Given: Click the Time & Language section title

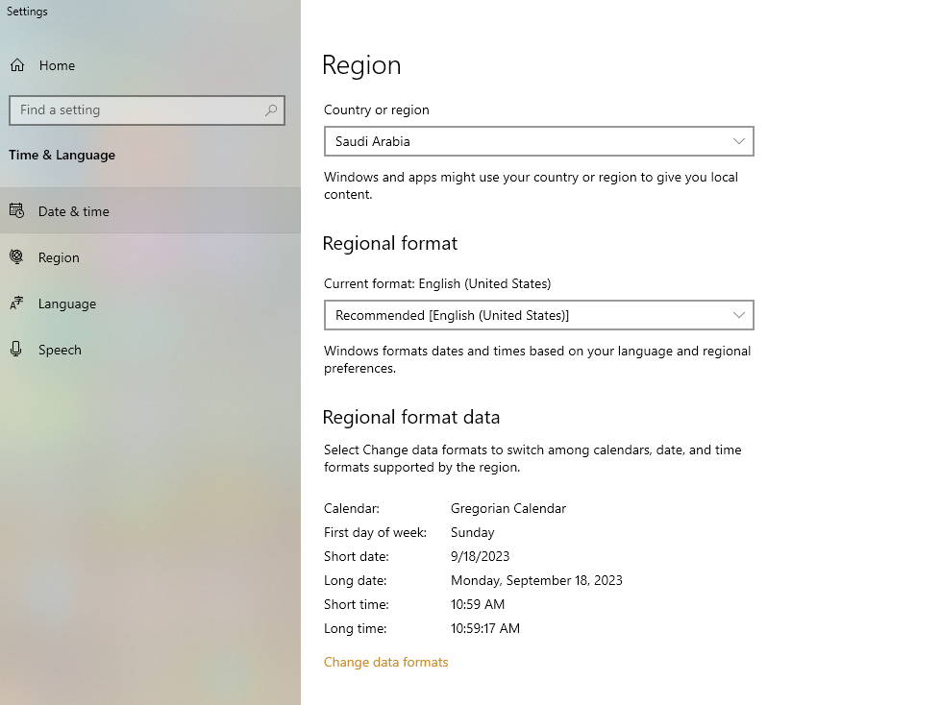Looking at the screenshot, I should coord(62,155).
